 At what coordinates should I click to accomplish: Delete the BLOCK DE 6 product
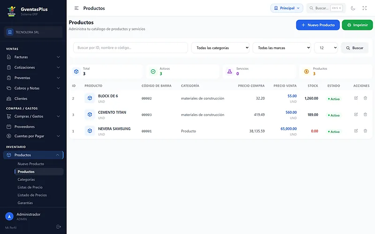(365, 98)
